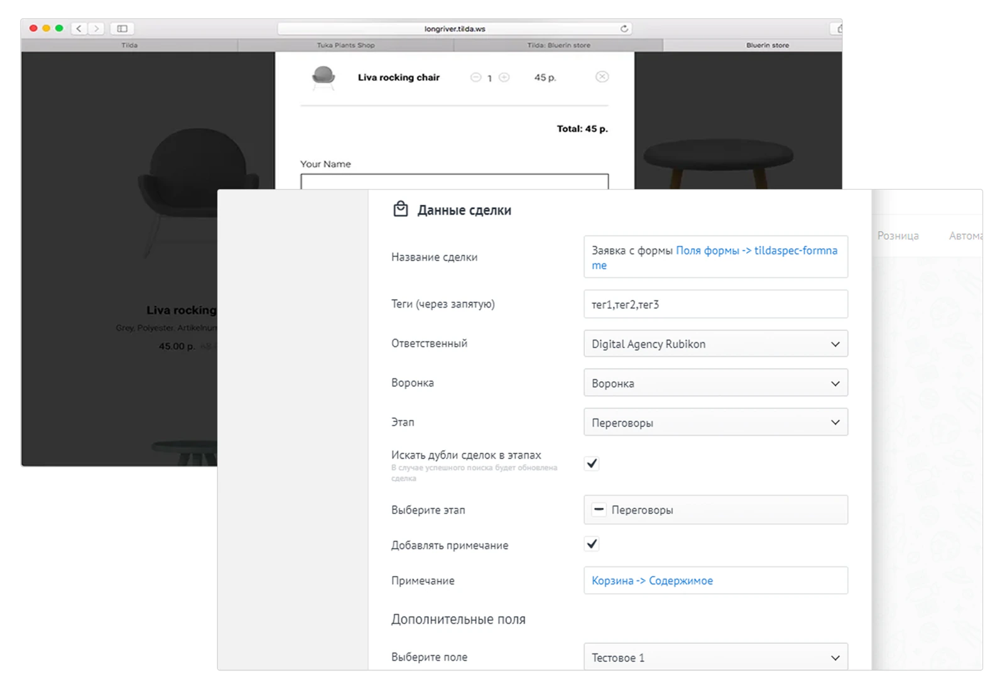Increase Liva rocking chair quantity

pyautogui.click(x=504, y=77)
